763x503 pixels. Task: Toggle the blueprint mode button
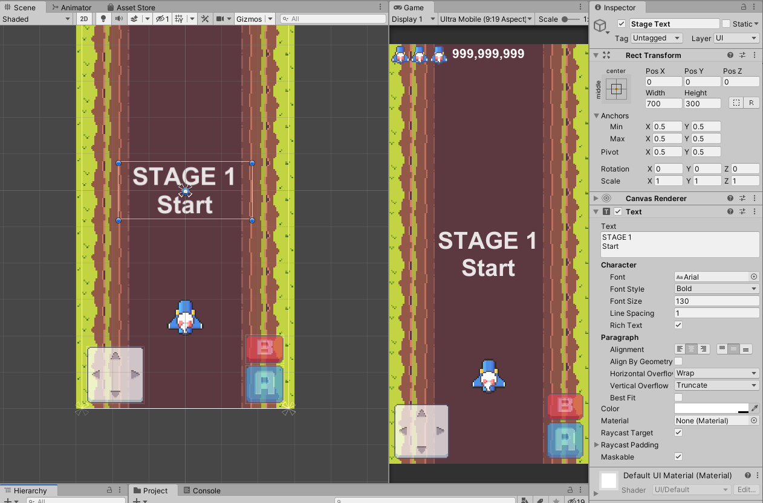point(736,103)
